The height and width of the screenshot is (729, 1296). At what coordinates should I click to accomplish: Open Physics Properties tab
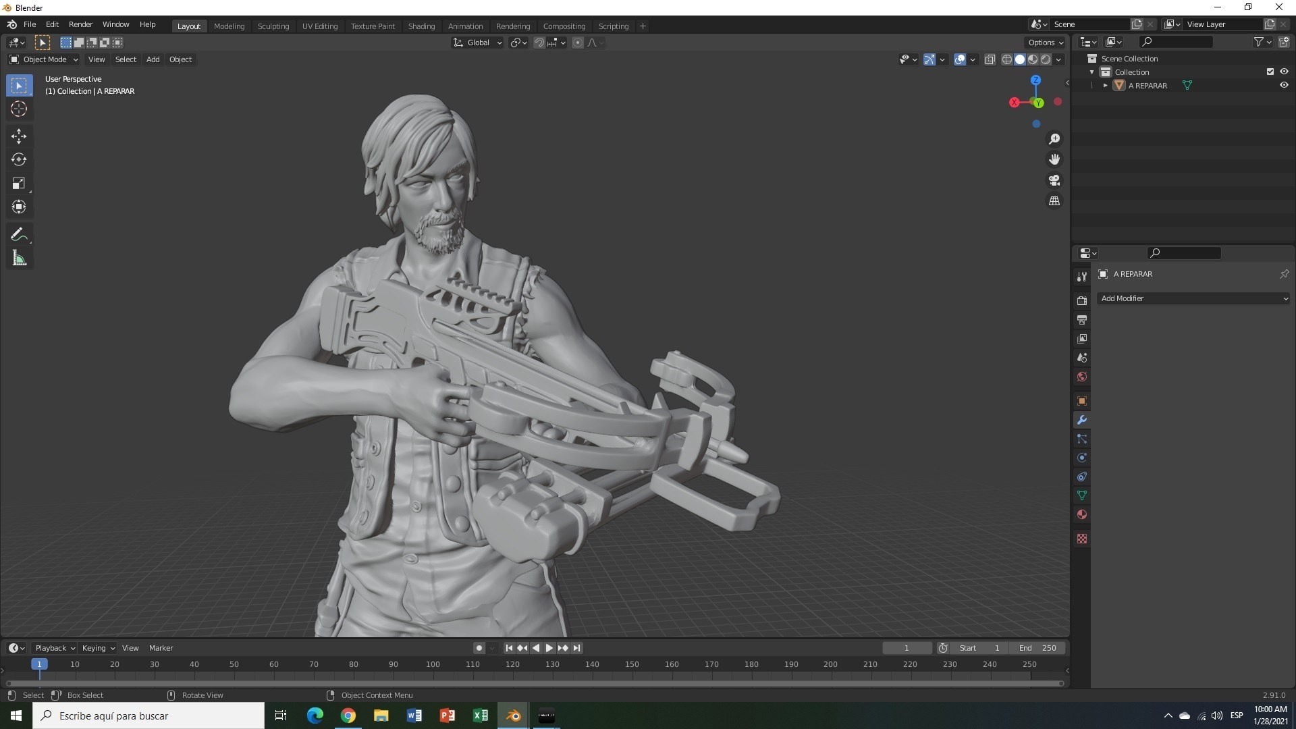(x=1082, y=458)
